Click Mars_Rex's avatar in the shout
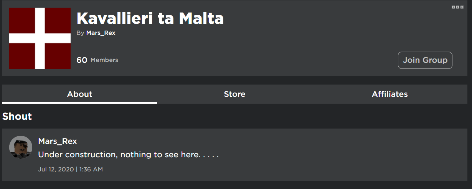 [21, 147]
